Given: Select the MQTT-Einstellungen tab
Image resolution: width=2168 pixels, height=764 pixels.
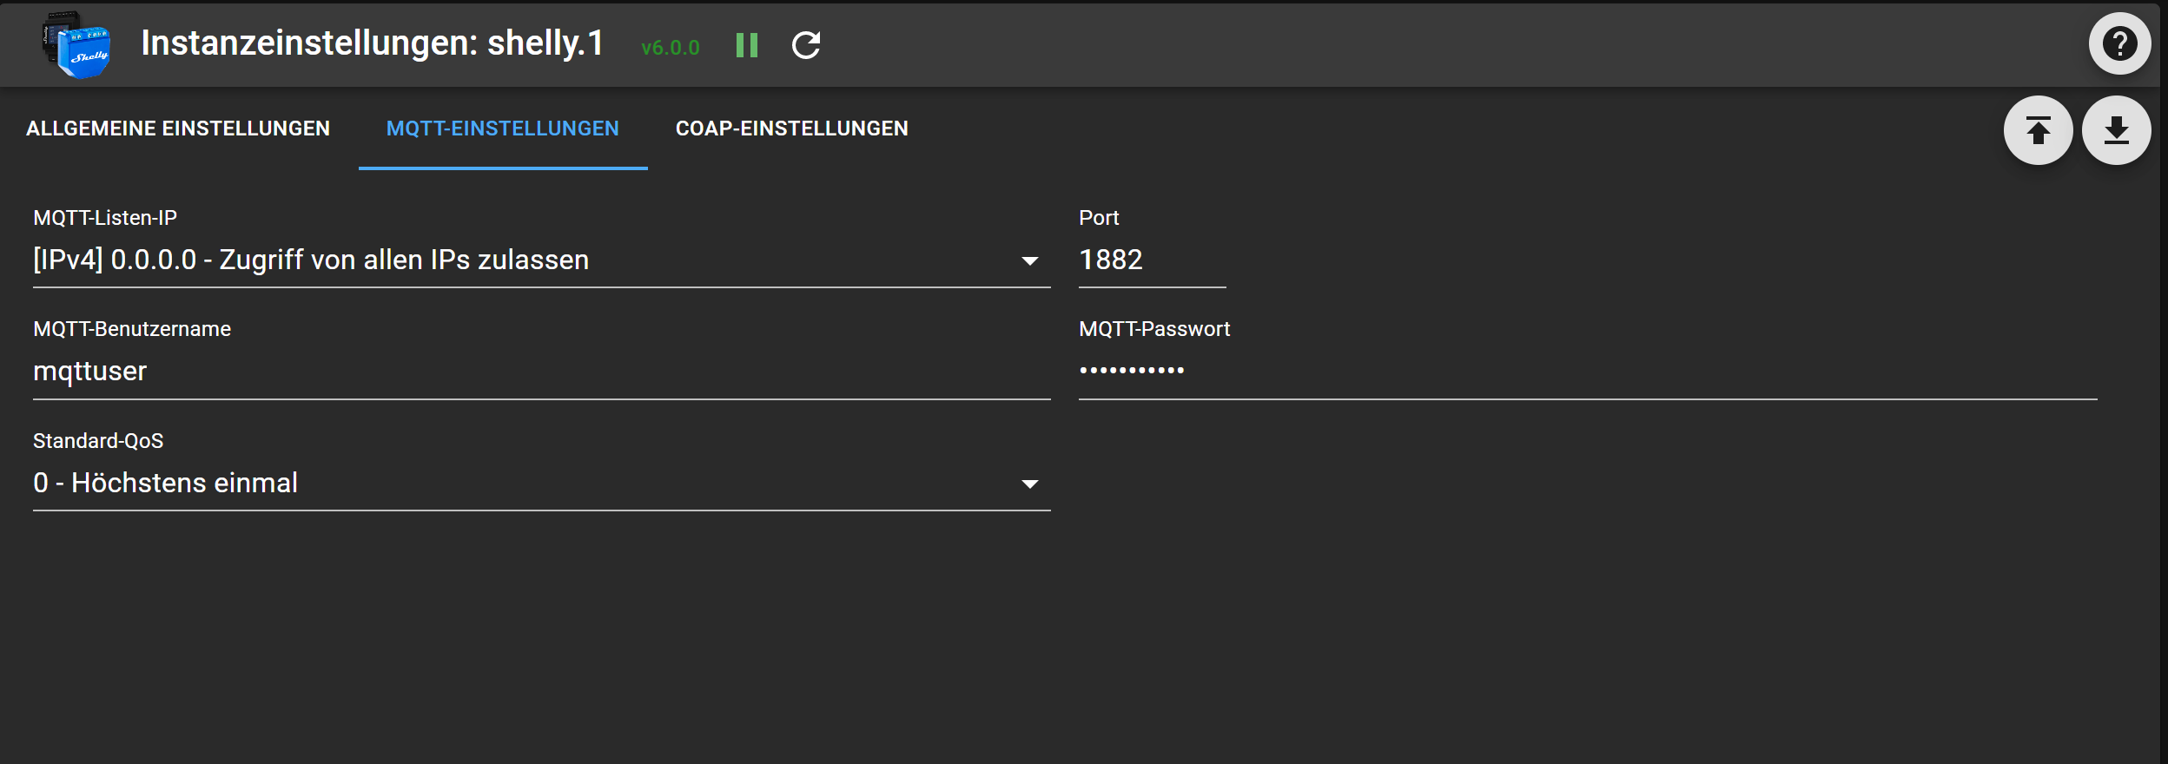Looking at the screenshot, I should (x=502, y=128).
